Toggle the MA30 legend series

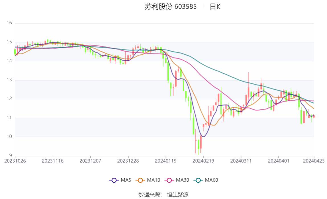177,180
